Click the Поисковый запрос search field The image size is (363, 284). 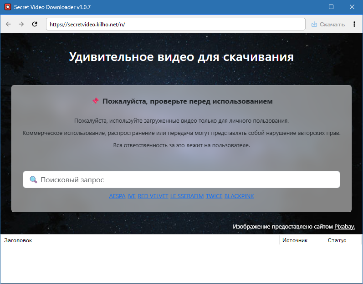click(x=181, y=179)
